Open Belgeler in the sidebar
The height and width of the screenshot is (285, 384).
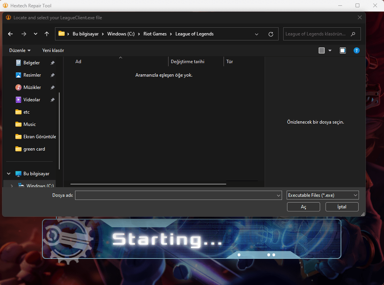pos(32,63)
